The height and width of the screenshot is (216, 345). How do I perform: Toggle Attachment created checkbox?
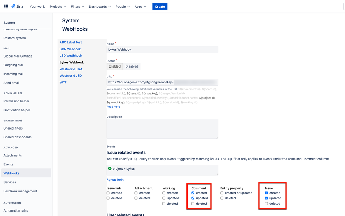coord(136,193)
